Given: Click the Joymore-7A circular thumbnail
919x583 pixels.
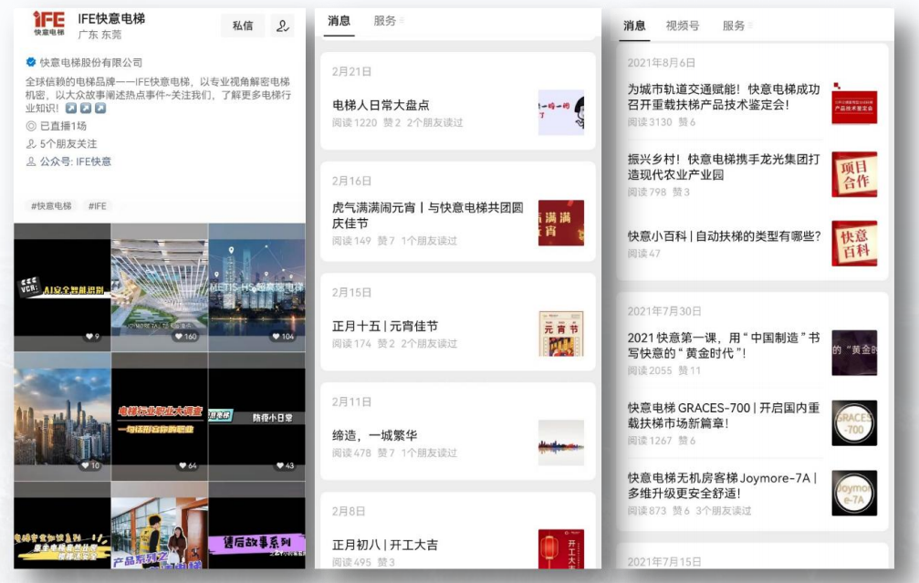Looking at the screenshot, I should click(854, 494).
